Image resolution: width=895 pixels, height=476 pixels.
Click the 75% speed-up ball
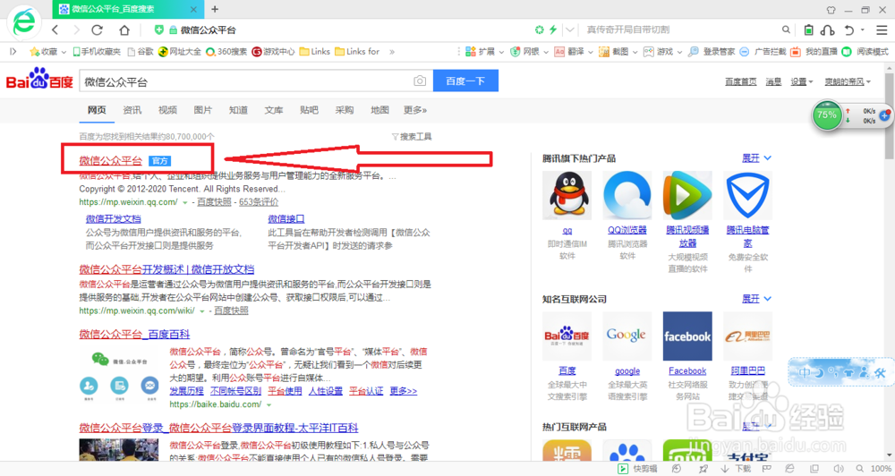point(826,115)
